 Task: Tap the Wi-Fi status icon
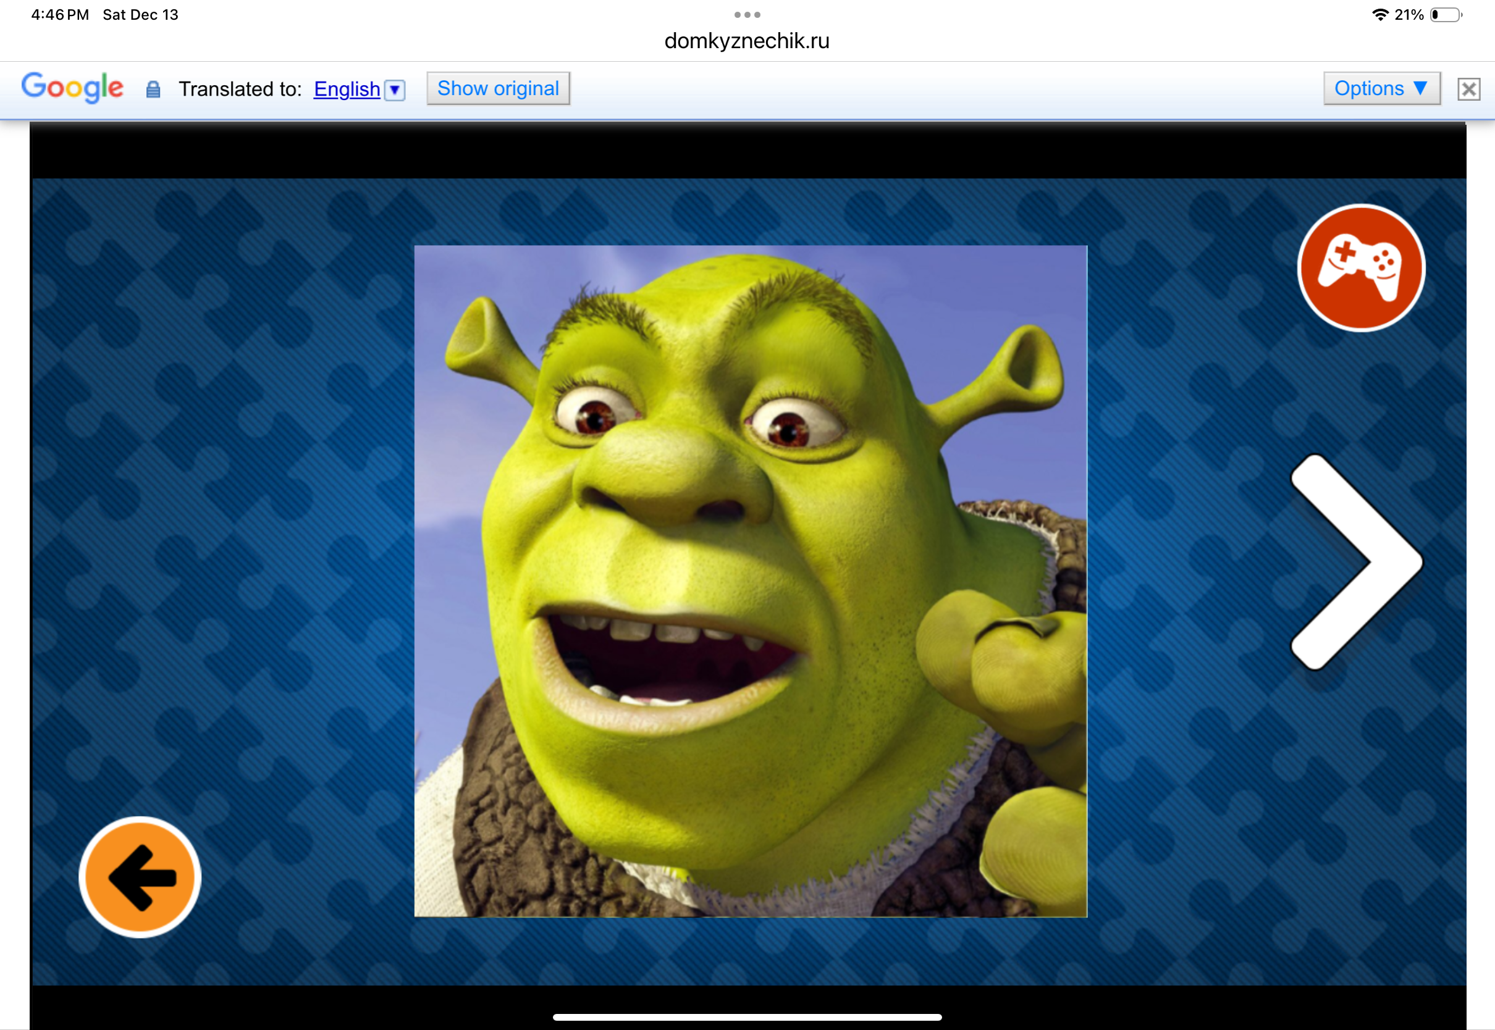click(x=1379, y=14)
